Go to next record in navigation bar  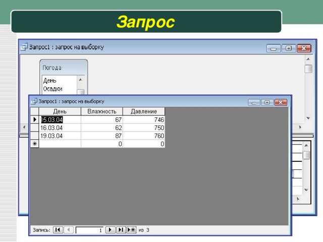pyautogui.click(x=110, y=230)
